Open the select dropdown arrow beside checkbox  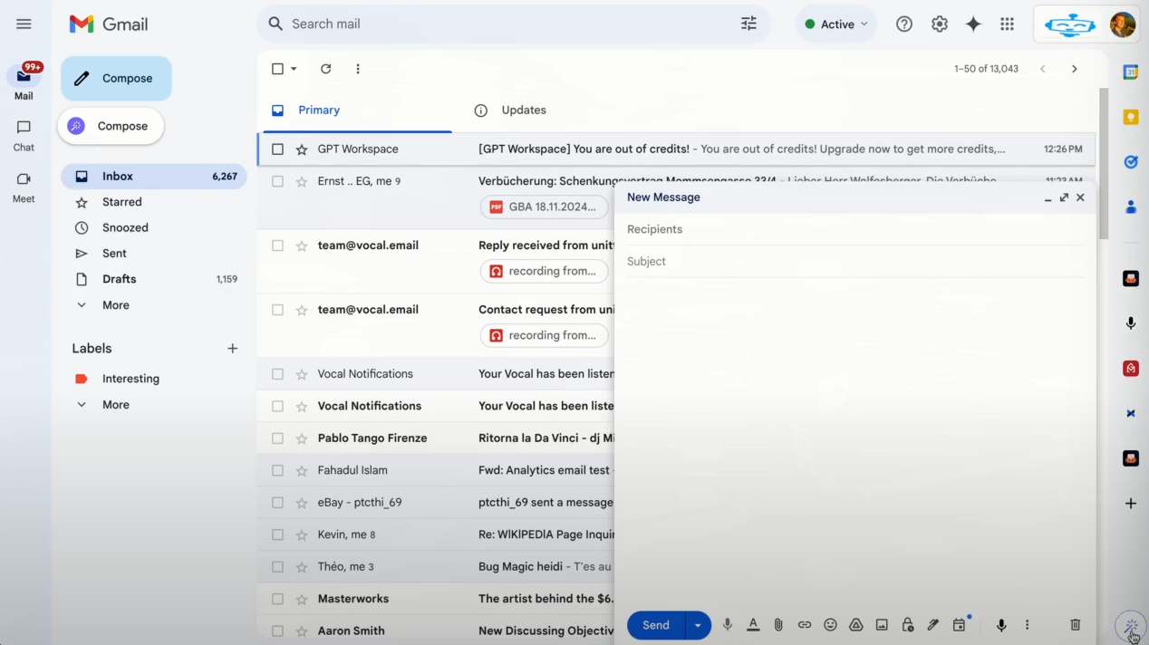(x=294, y=69)
